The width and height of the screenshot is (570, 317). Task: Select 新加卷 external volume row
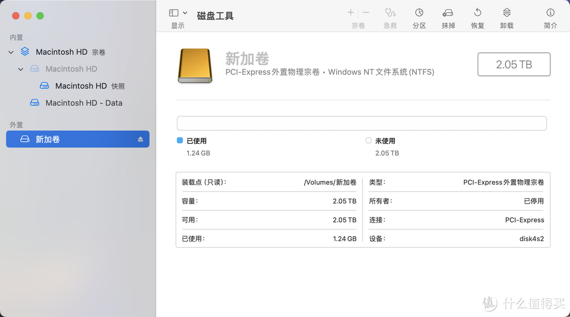pyautogui.click(x=78, y=139)
